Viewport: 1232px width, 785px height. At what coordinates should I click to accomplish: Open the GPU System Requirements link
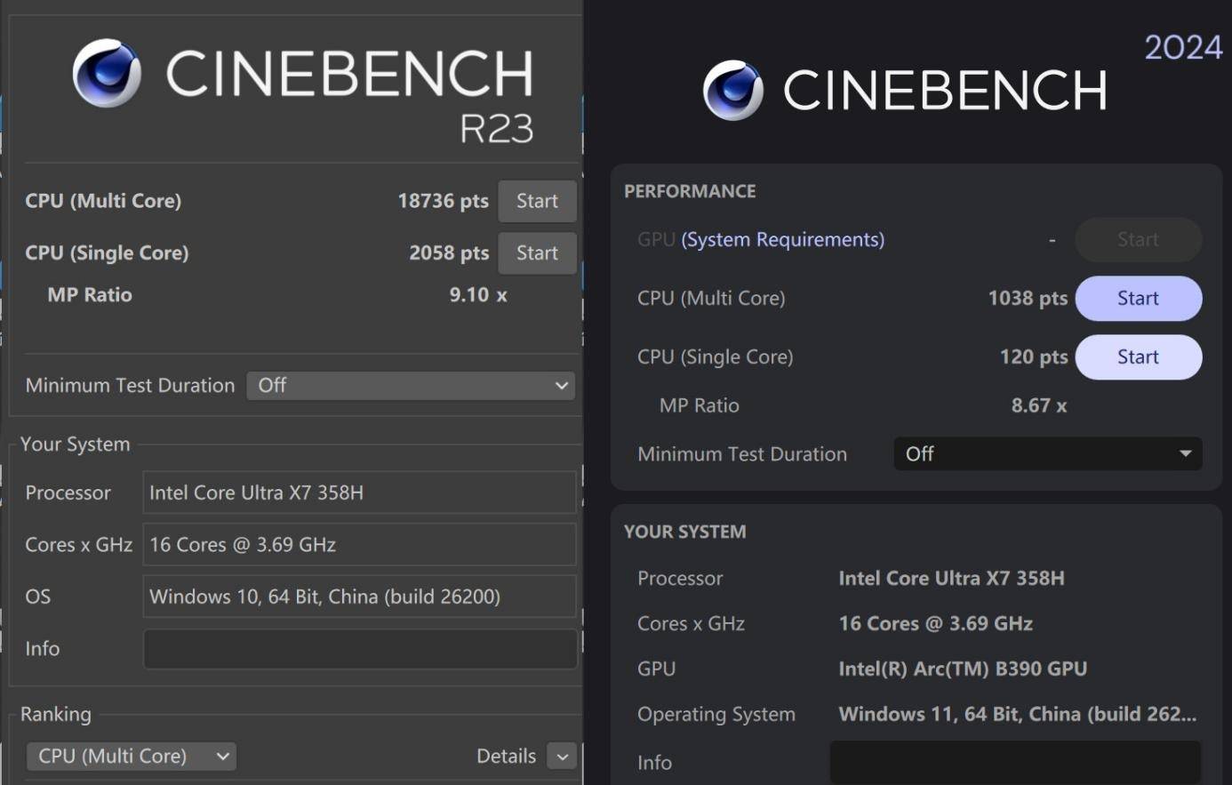tap(782, 239)
